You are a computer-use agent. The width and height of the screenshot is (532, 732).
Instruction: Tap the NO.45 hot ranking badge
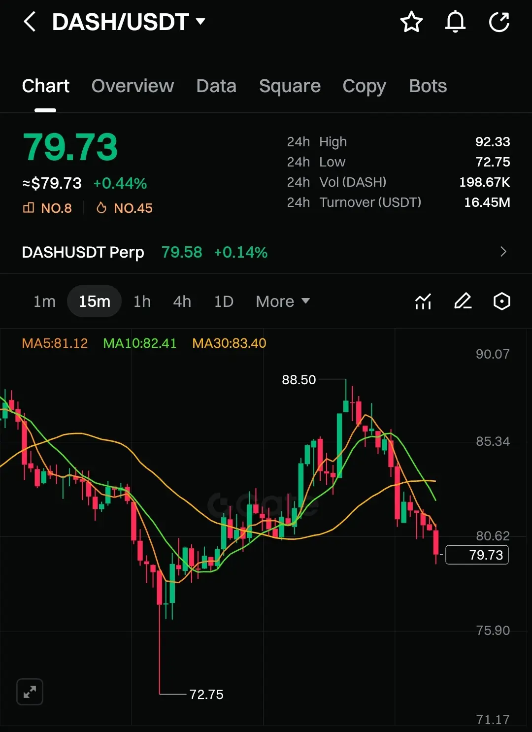124,208
